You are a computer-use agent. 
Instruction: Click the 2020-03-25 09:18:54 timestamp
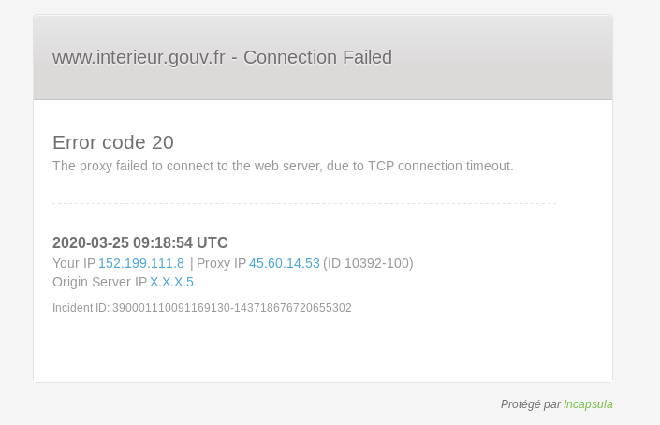pos(123,242)
